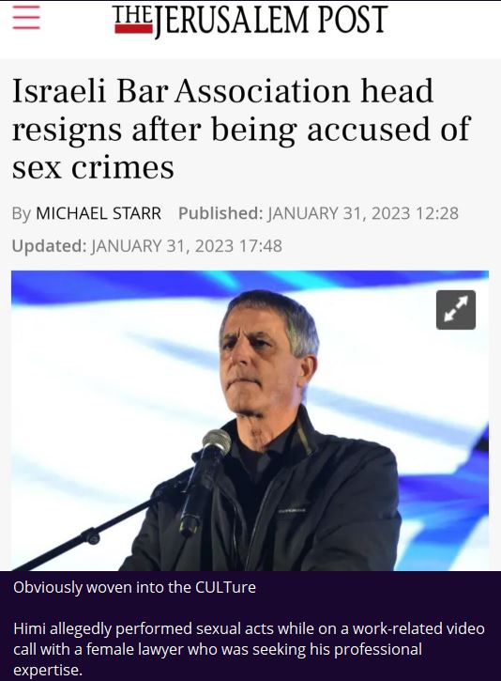Select the Published date January 31, 2023 12:28
Viewport: 501px width, 681px height.
click(x=363, y=213)
